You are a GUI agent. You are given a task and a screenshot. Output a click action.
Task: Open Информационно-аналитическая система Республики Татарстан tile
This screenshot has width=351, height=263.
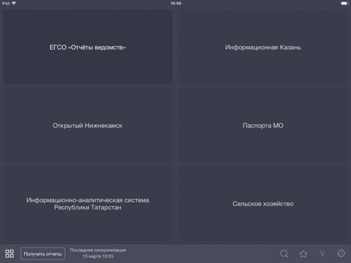(x=88, y=203)
